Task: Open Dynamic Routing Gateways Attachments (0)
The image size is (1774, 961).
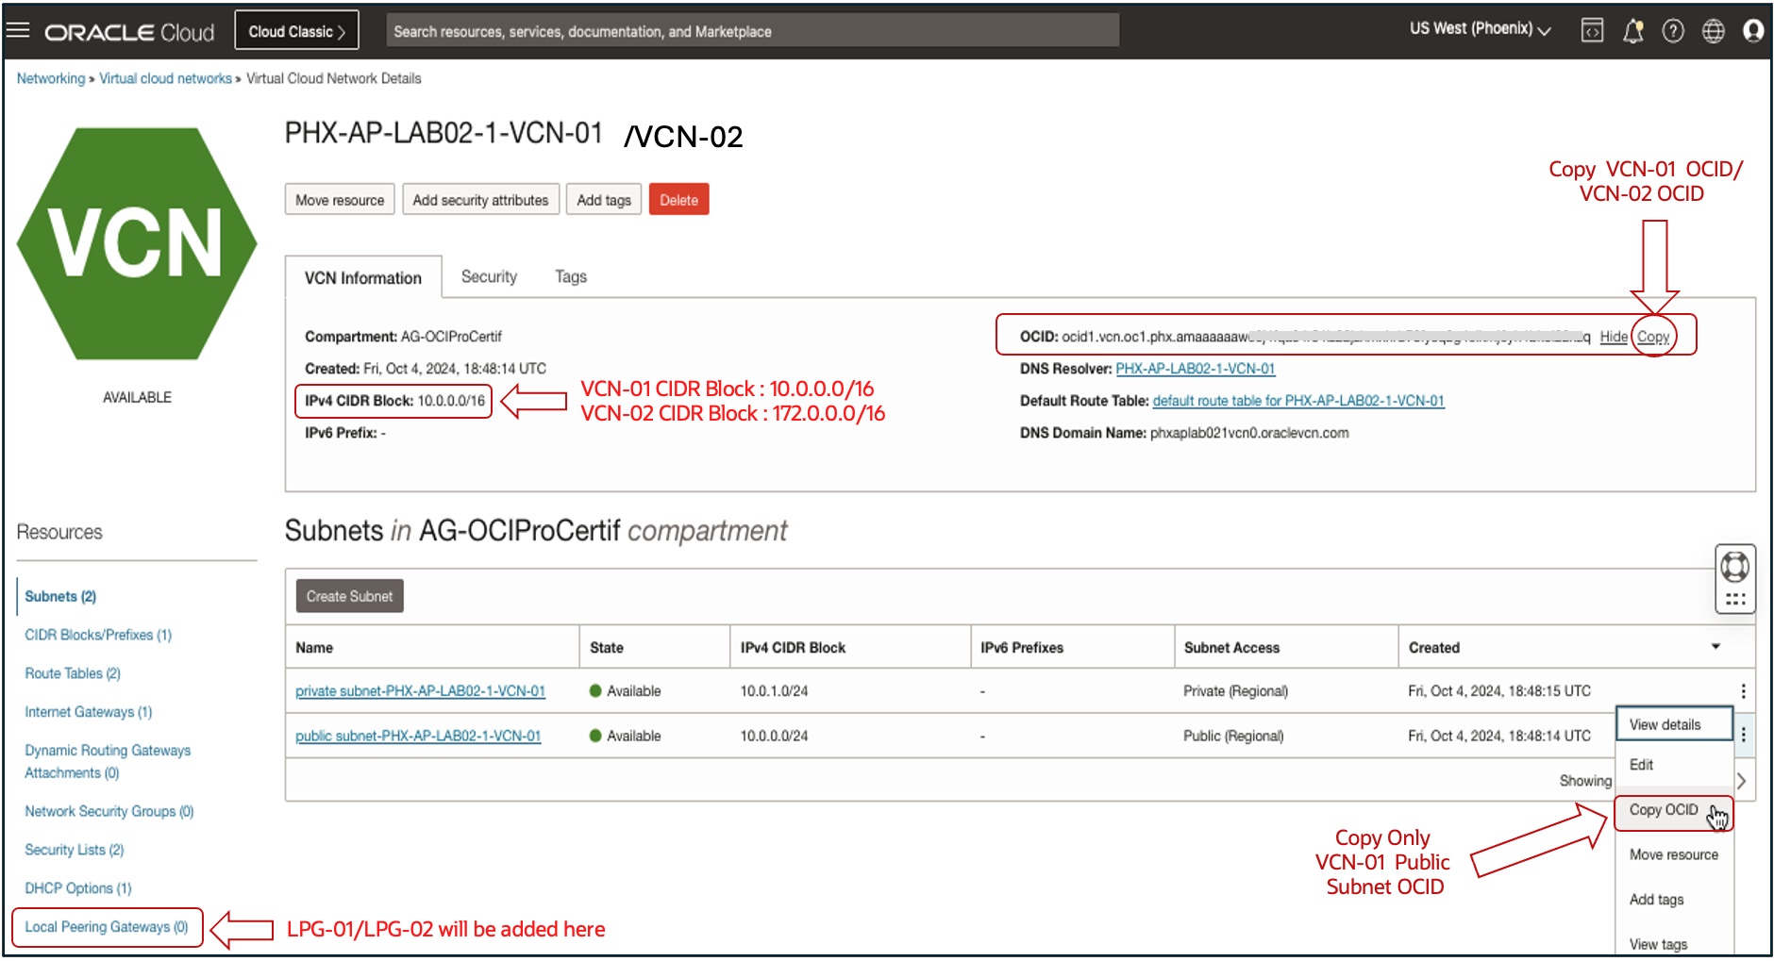Action: (108, 762)
